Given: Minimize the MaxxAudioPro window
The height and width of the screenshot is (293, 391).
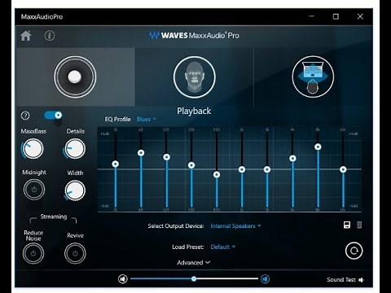Looking at the screenshot, I should 311,16.
